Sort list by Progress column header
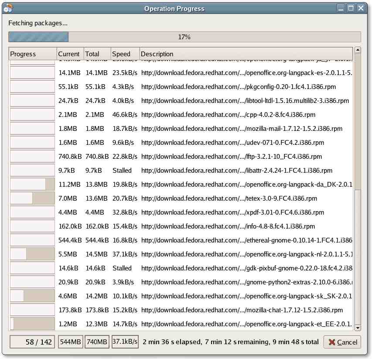The image size is (372, 359). (x=33, y=54)
